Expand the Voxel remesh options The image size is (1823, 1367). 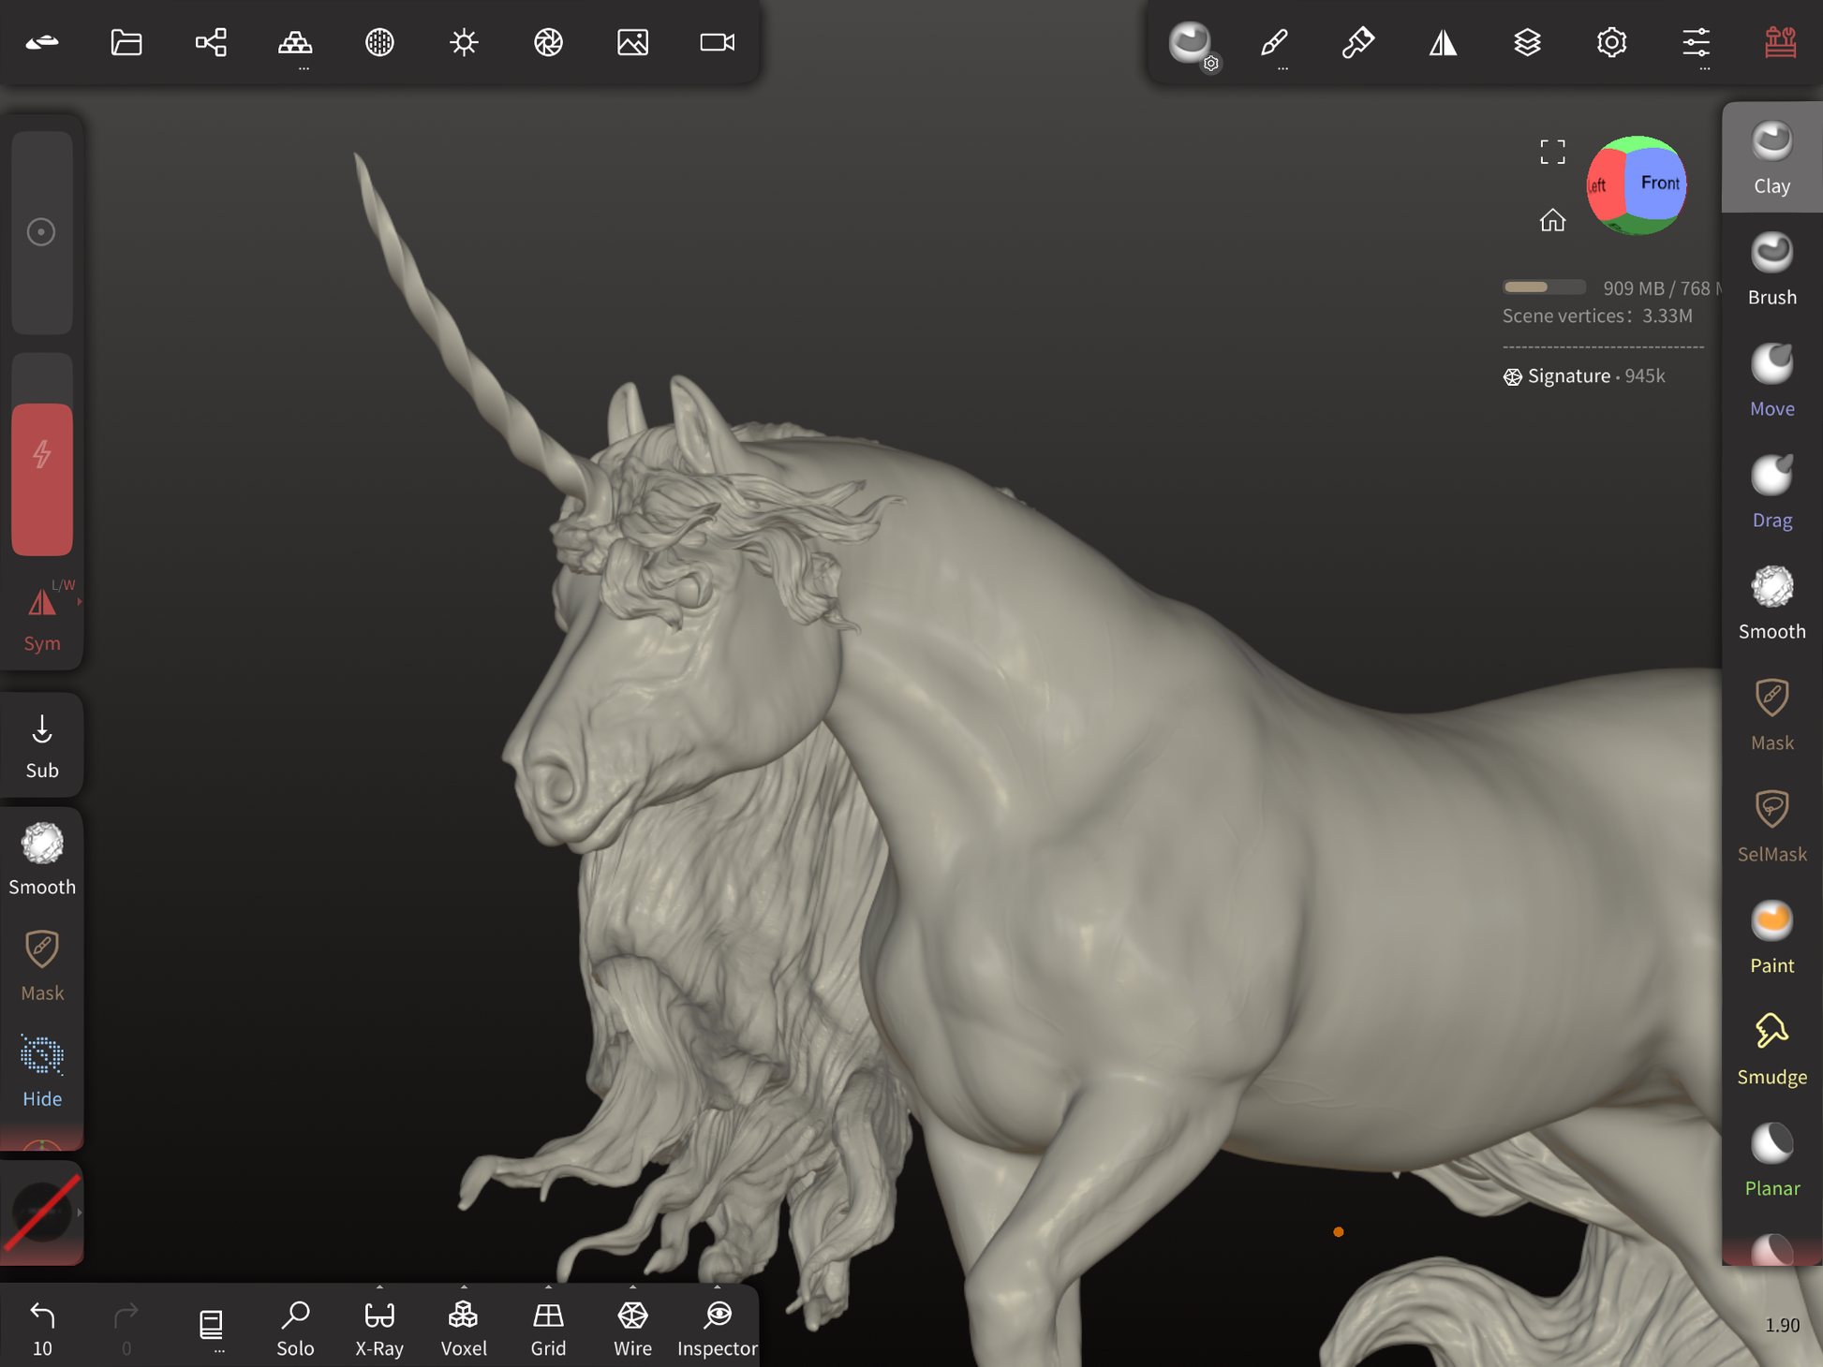coord(464,1288)
